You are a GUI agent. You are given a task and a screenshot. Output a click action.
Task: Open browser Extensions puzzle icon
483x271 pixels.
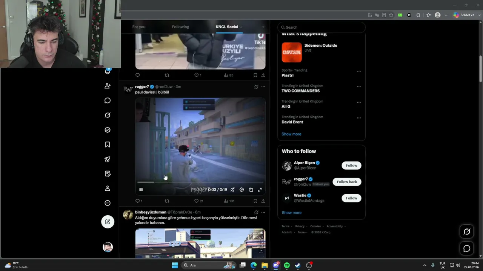point(418,15)
